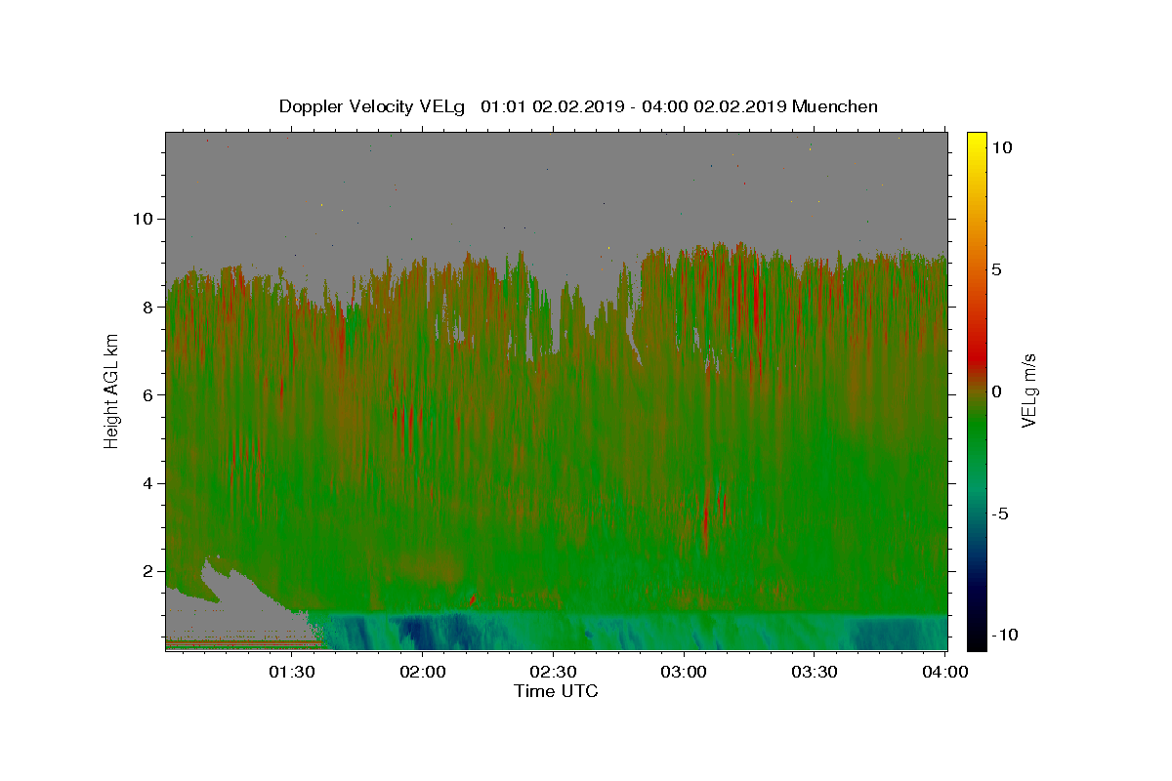Screen dimensions: 1172x781
Task: Click the height tick label 6
Action: (x=148, y=394)
